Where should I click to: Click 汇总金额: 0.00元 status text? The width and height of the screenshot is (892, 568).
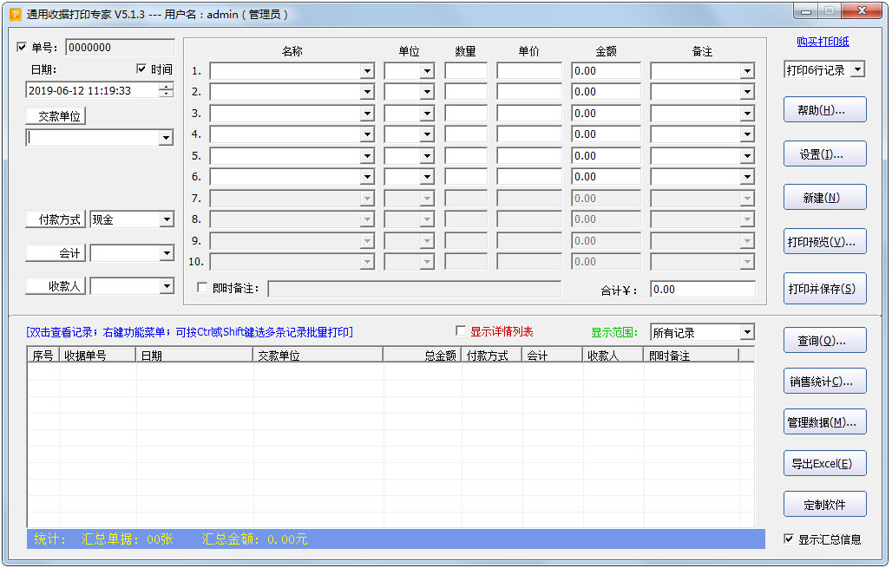click(x=254, y=539)
